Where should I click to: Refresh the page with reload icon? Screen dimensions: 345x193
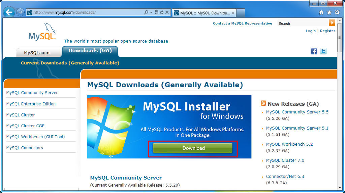[162, 12]
